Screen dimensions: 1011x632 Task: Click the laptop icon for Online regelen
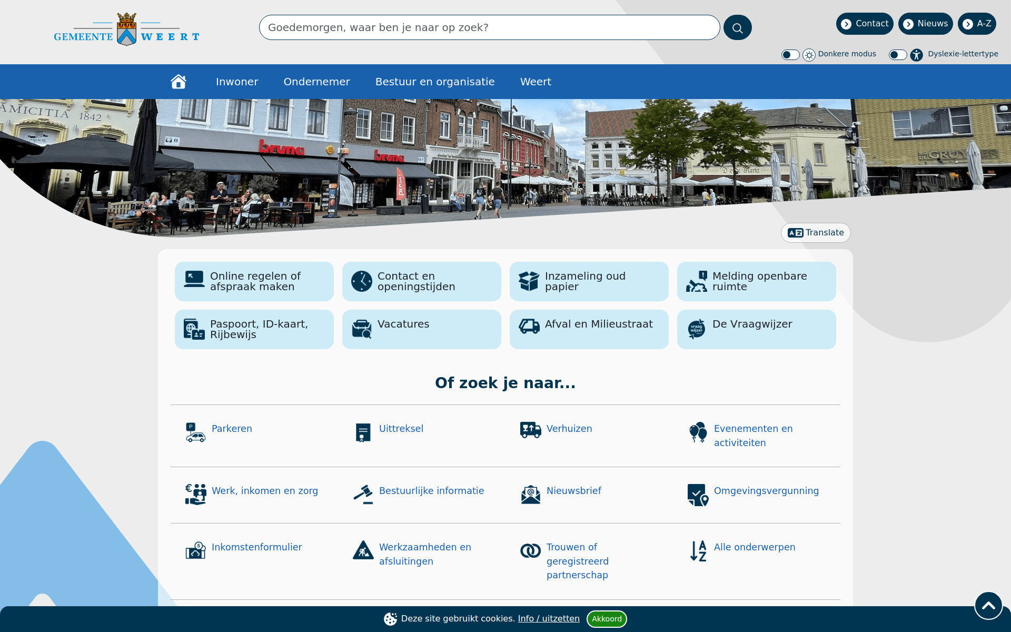194,279
